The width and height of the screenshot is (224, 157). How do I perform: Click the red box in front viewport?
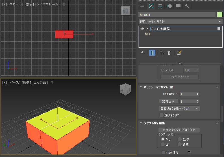[x=64, y=34]
